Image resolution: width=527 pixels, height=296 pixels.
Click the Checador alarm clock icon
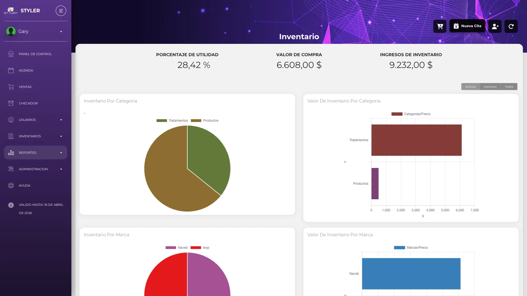tap(11, 103)
